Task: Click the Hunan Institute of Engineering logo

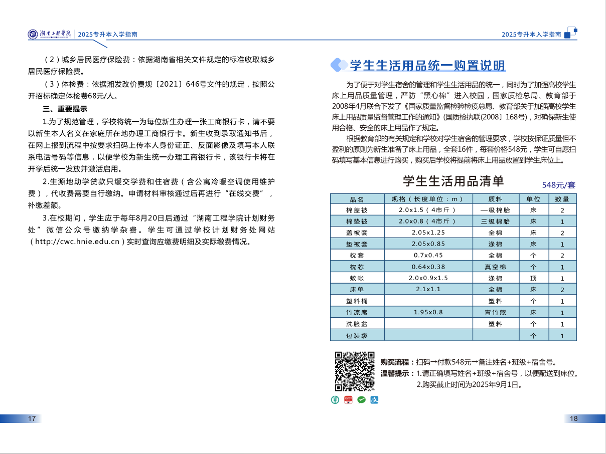Action: pos(50,34)
